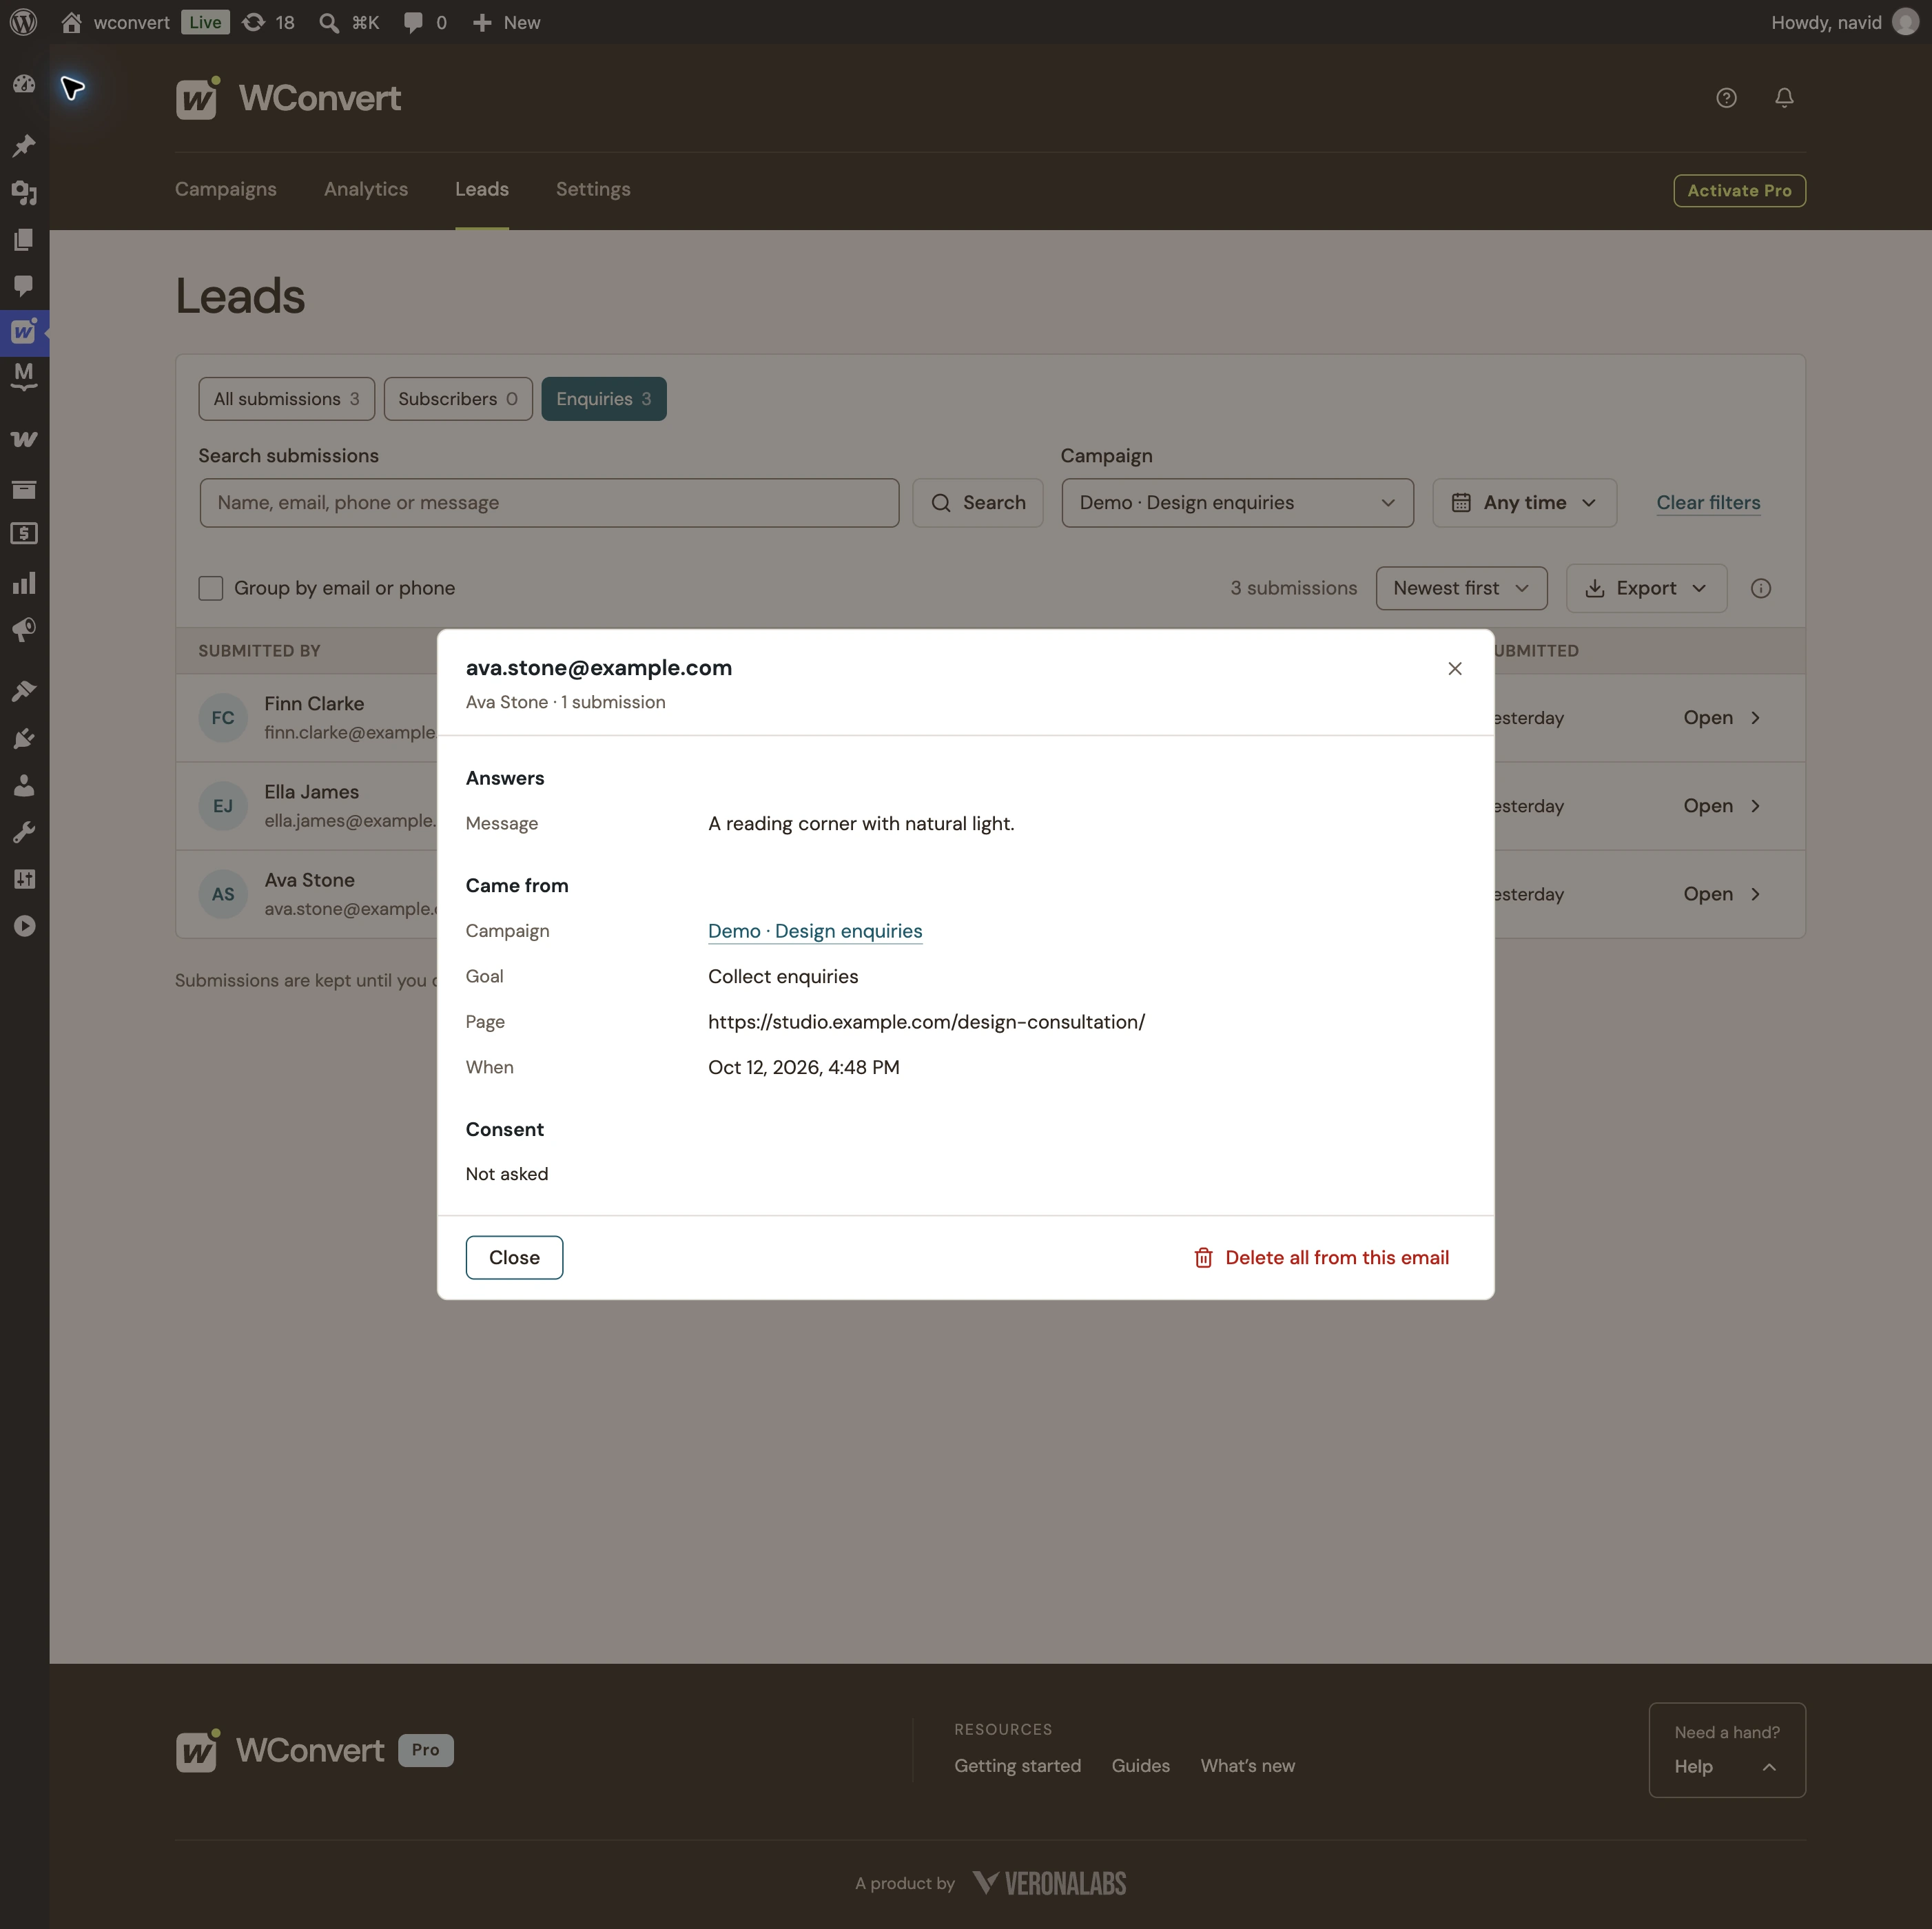1932x1929 pixels.
Task: Open the Users icon in sidebar
Action: pyautogui.click(x=24, y=785)
